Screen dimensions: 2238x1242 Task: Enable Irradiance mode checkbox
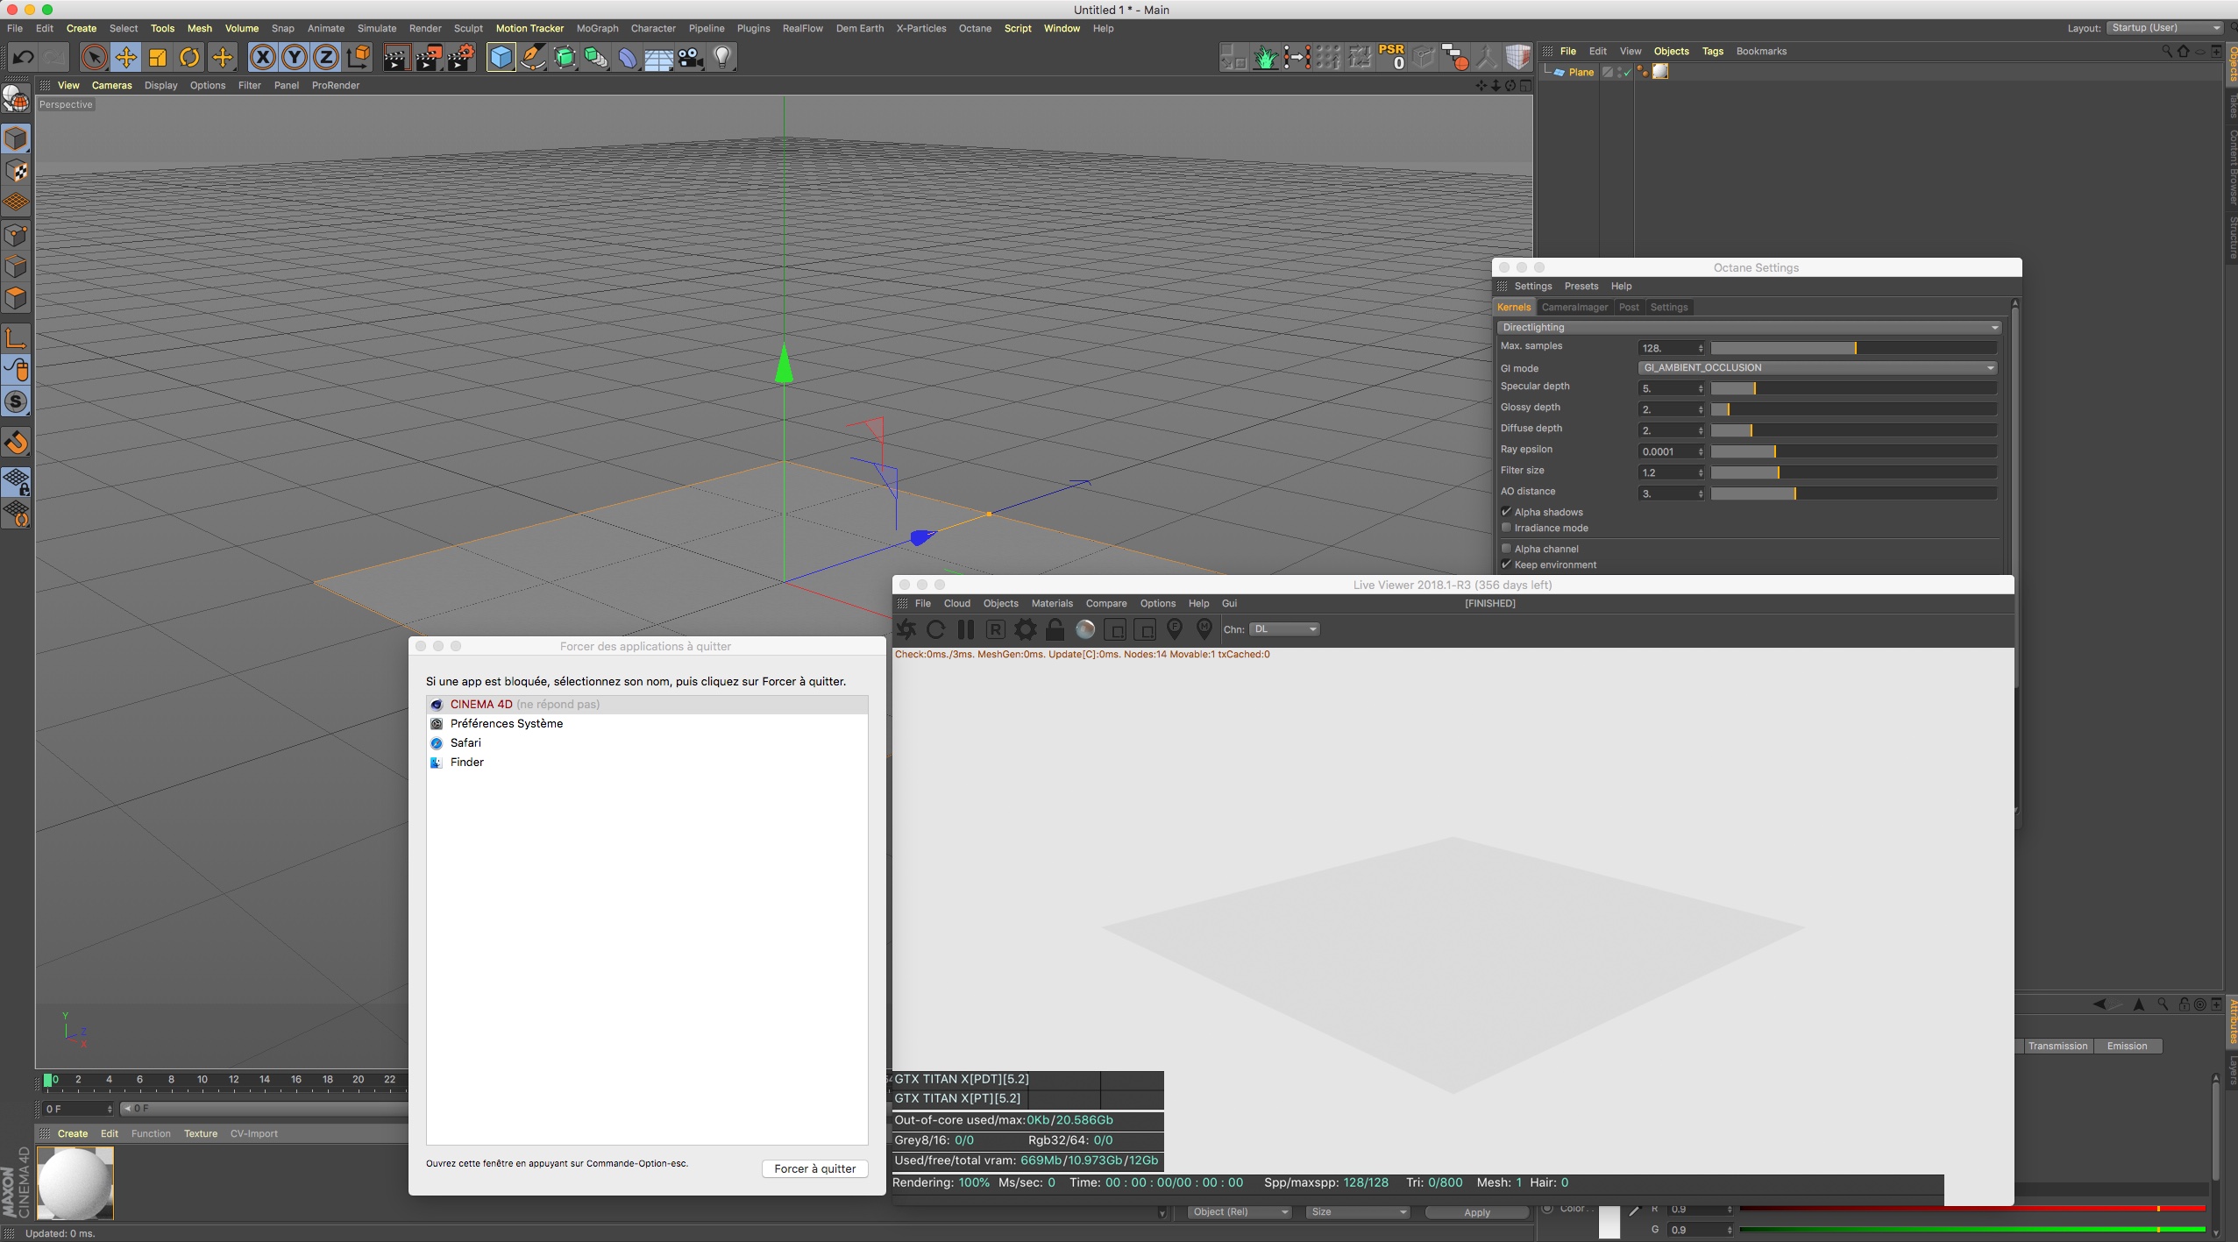click(x=1506, y=528)
